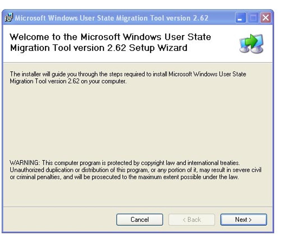Minimize the setup wizard window
This screenshot has height=244, width=286.
coord(240,18)
